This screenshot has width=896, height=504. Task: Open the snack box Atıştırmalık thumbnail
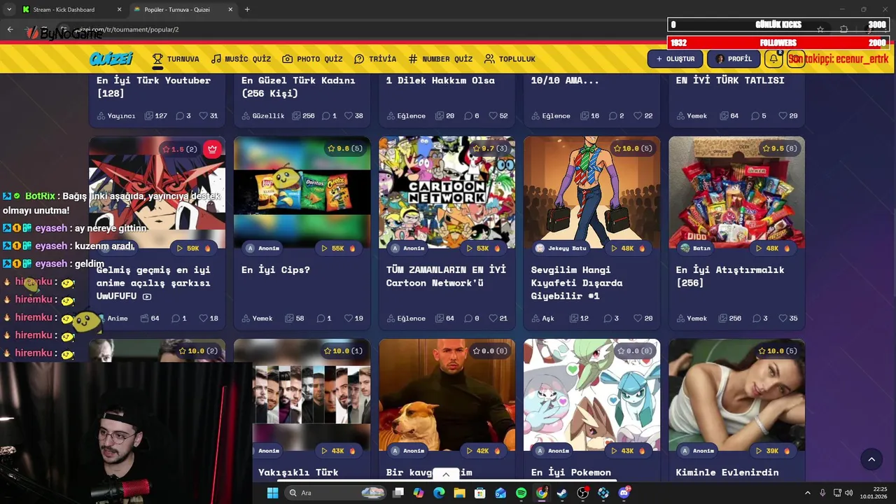(736, 192)
